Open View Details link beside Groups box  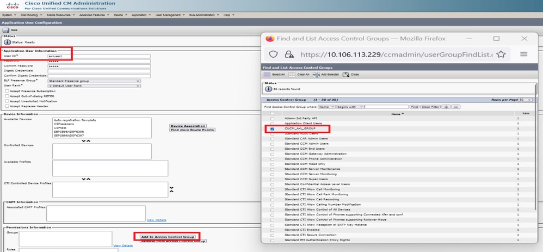pyautogui.click(x=123, y=245)
